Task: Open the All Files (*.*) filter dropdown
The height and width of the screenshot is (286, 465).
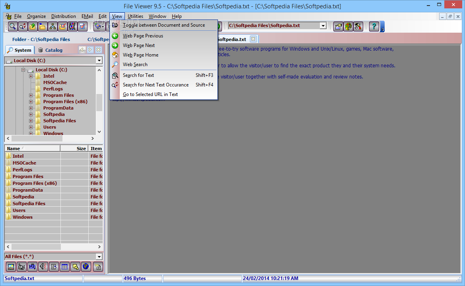Action: [x=99, y=257]
